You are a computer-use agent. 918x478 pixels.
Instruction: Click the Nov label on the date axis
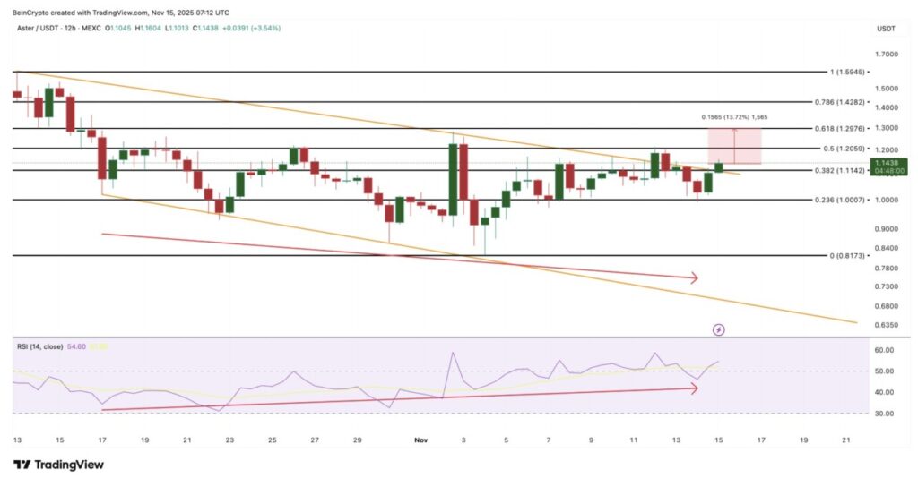point(422,440)
